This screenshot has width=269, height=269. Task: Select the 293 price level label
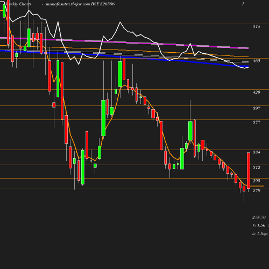(256, 181)
